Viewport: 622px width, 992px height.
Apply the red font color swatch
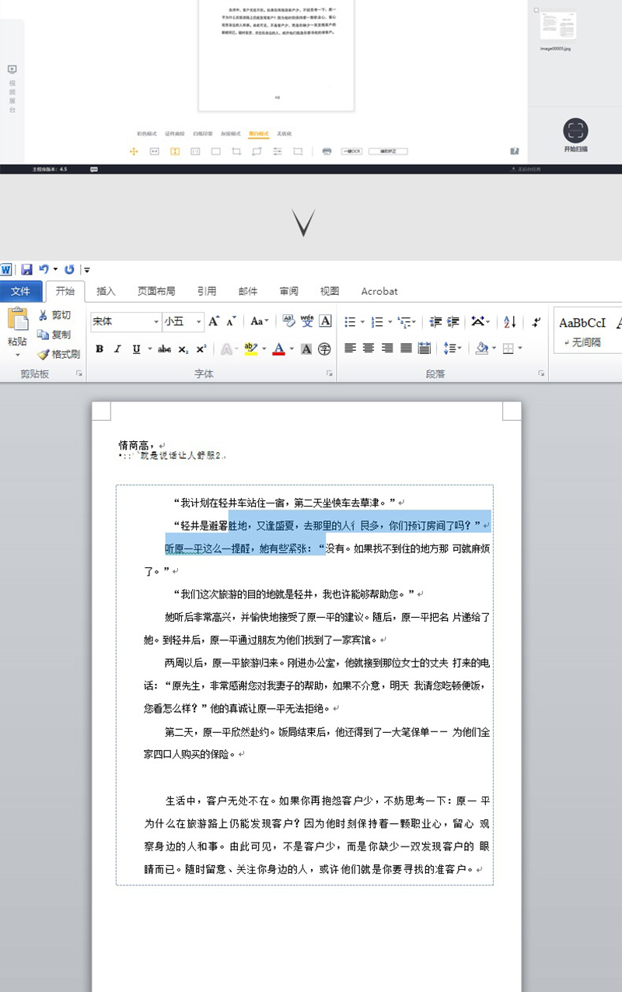[278, 349]
